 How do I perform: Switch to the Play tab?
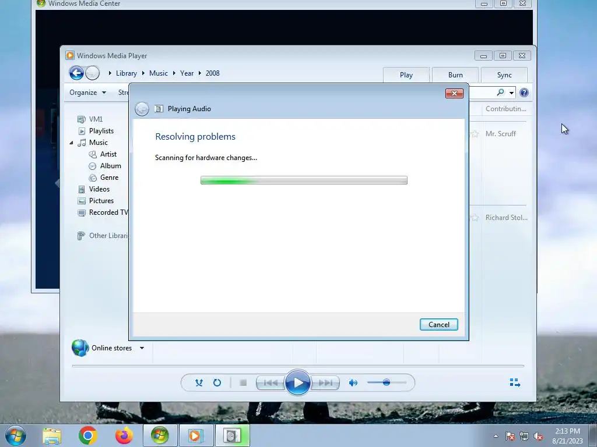pos(406,75)
